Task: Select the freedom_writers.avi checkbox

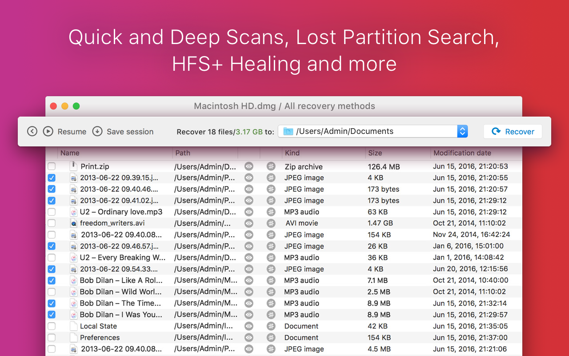Action: pos(52,223)
